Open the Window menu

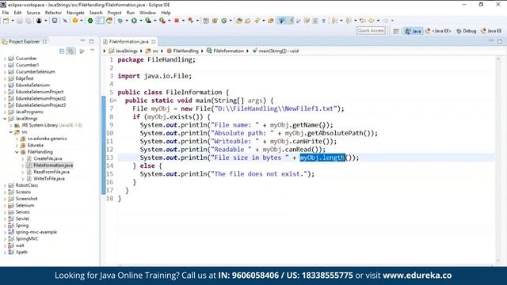coord(148,13)
